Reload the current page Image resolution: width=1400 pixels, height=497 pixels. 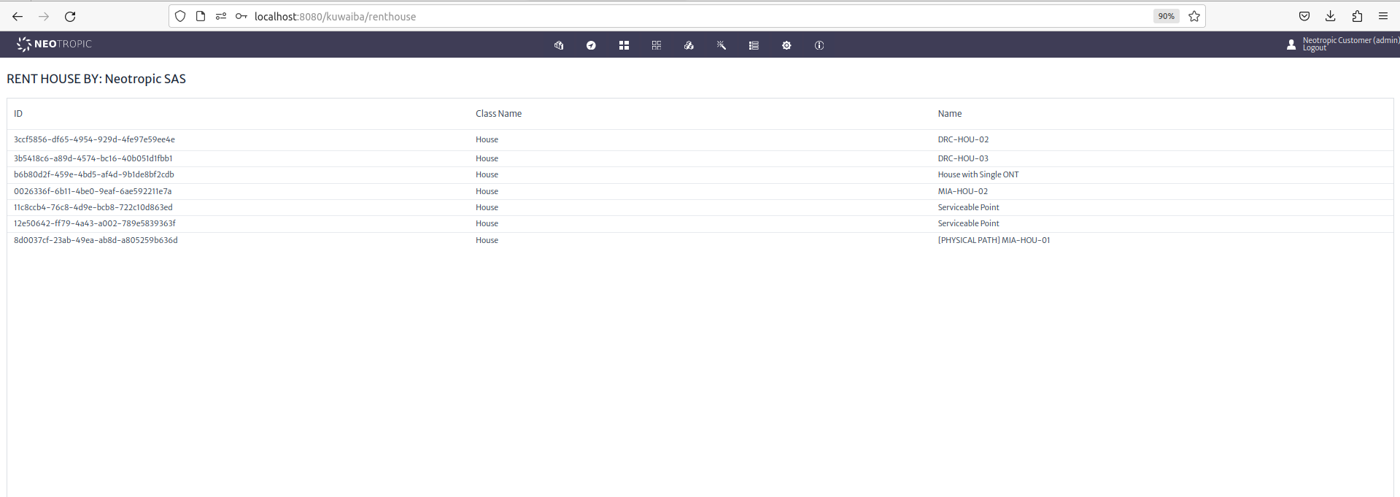pos(70,16)
